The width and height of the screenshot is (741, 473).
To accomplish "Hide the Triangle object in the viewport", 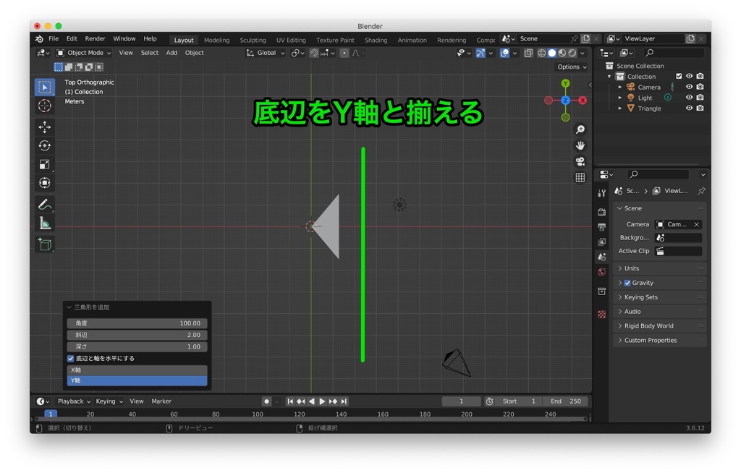I will tap(690, 108).
